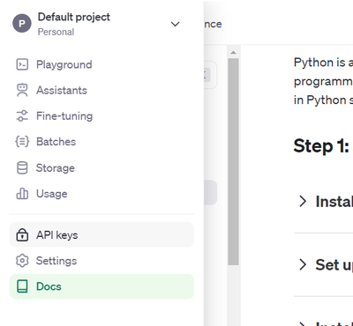Click the Batches braces icon

(x=22, y=142)
